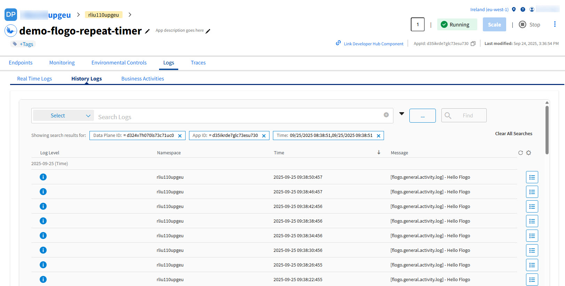Click the help question mark icon
565x286 pixels.
523,9
